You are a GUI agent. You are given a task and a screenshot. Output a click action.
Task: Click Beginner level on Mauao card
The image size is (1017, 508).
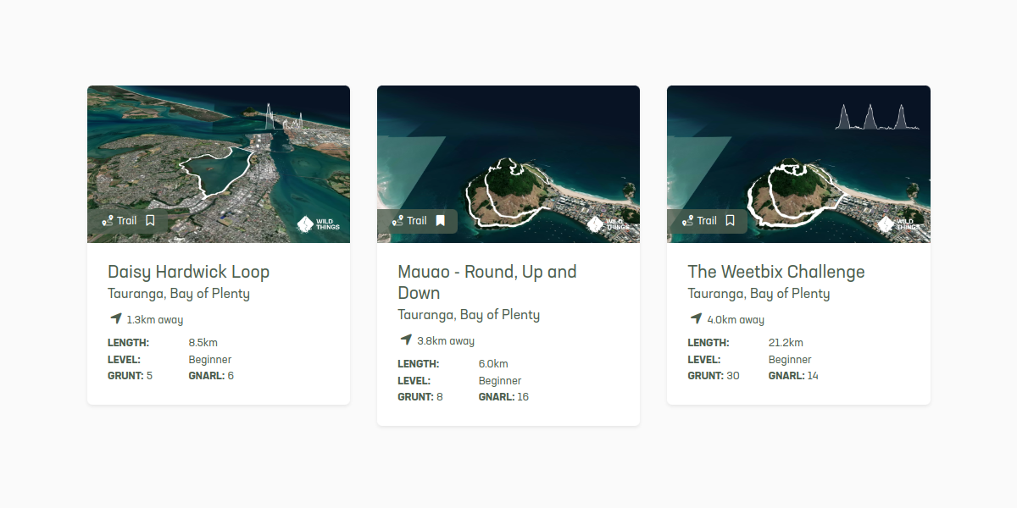tap(500, 381)
